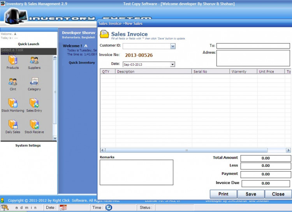Select the Quick Launch panel header
Image resolution: width=292 pixels, height=212 pixels.
point(28,44)
